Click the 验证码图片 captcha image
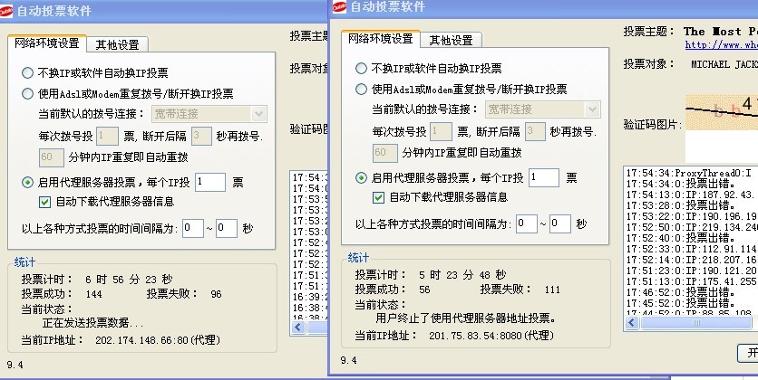The image size is (758, 380). click(721, 114)
